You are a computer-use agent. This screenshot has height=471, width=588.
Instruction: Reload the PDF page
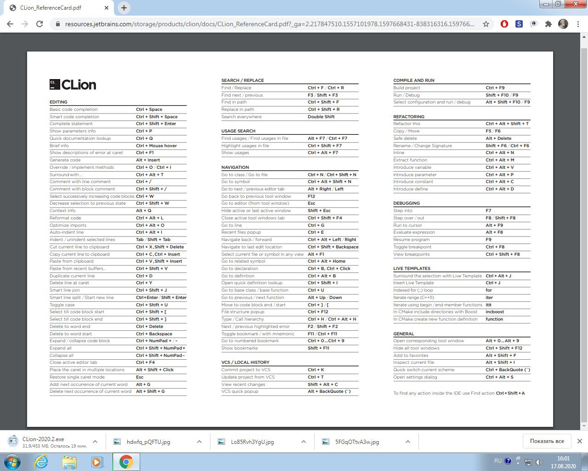pyautogui.click(x=40, y=24)
